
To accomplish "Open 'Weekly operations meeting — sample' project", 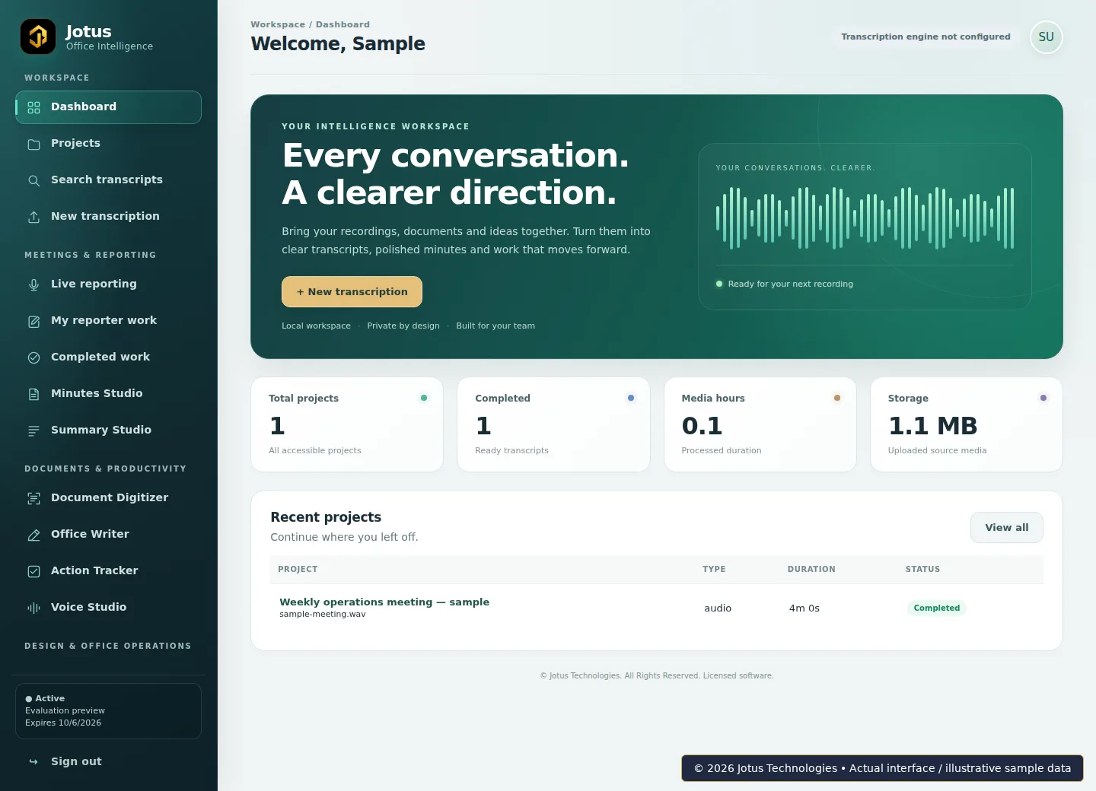I will 384,602.
